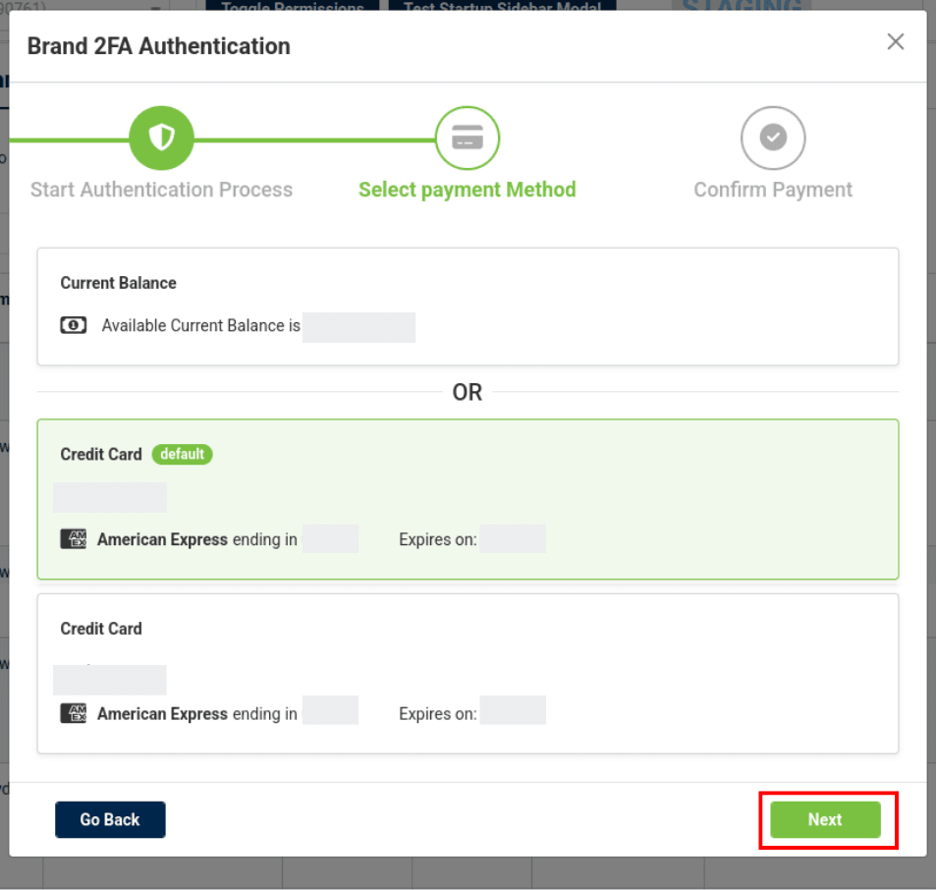Choose the default Credit Card payment option
Viewport: 937px width, 890px height.
[468, 499]
